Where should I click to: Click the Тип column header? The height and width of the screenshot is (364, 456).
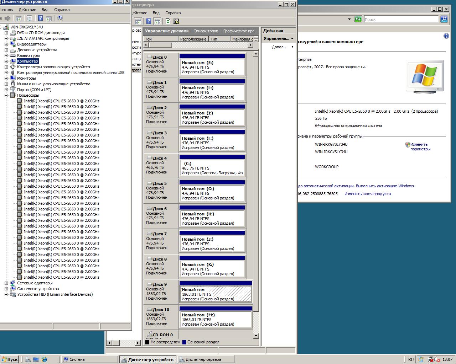click(219, 39)
